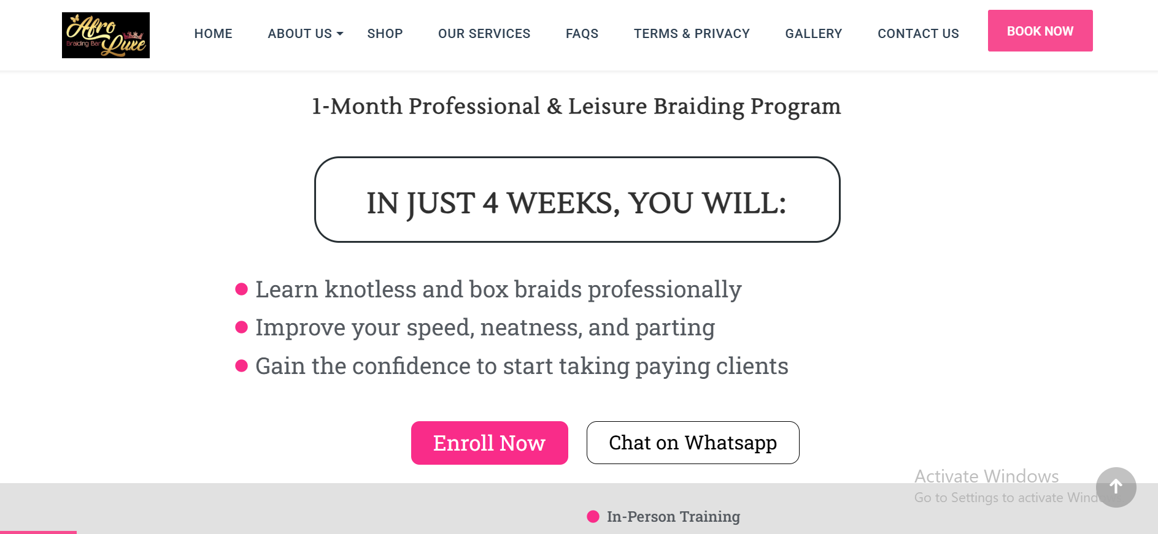
Task: Click the In-Person Training label
Action: coord(673,517)
